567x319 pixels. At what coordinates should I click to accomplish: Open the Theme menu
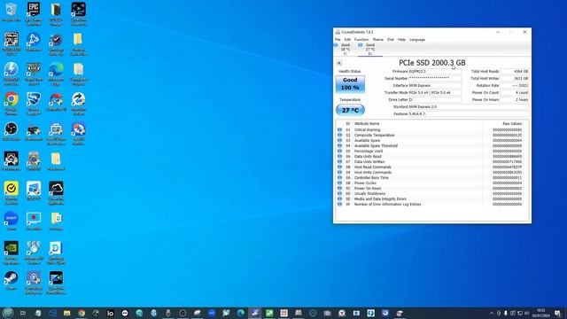(x=378, y=39)
